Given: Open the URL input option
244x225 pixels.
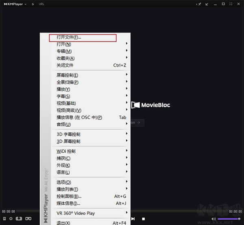Looking at the screenshot, I should point(41,4).
